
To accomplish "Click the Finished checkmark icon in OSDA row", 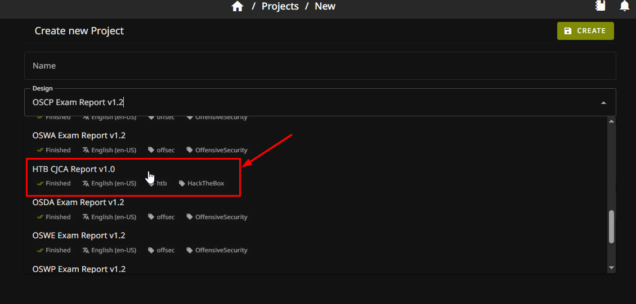I will tap(40, 217).
